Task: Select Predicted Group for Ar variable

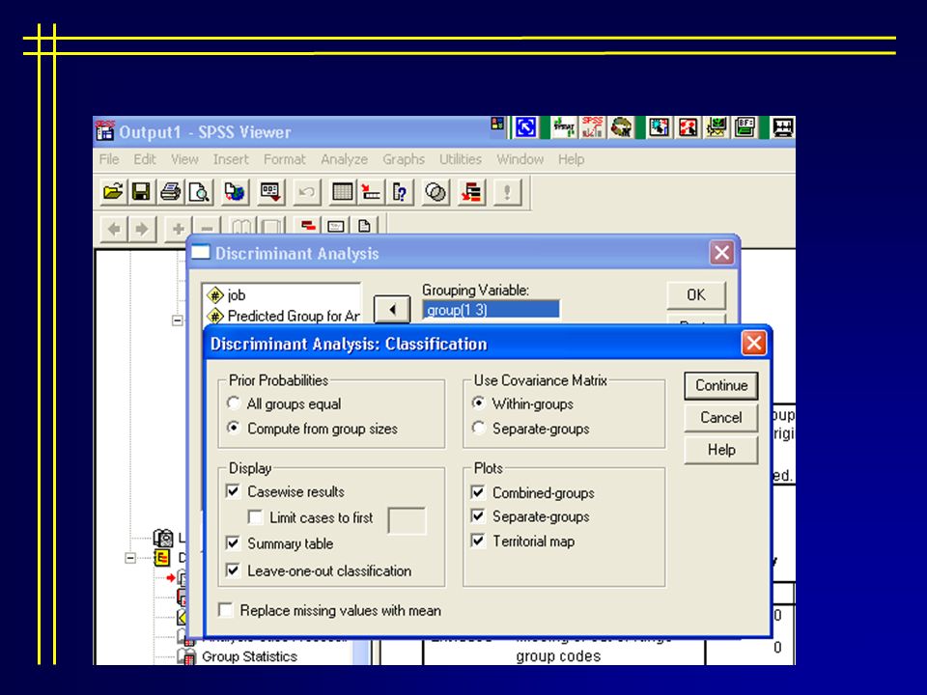Action: pos(282,316)
